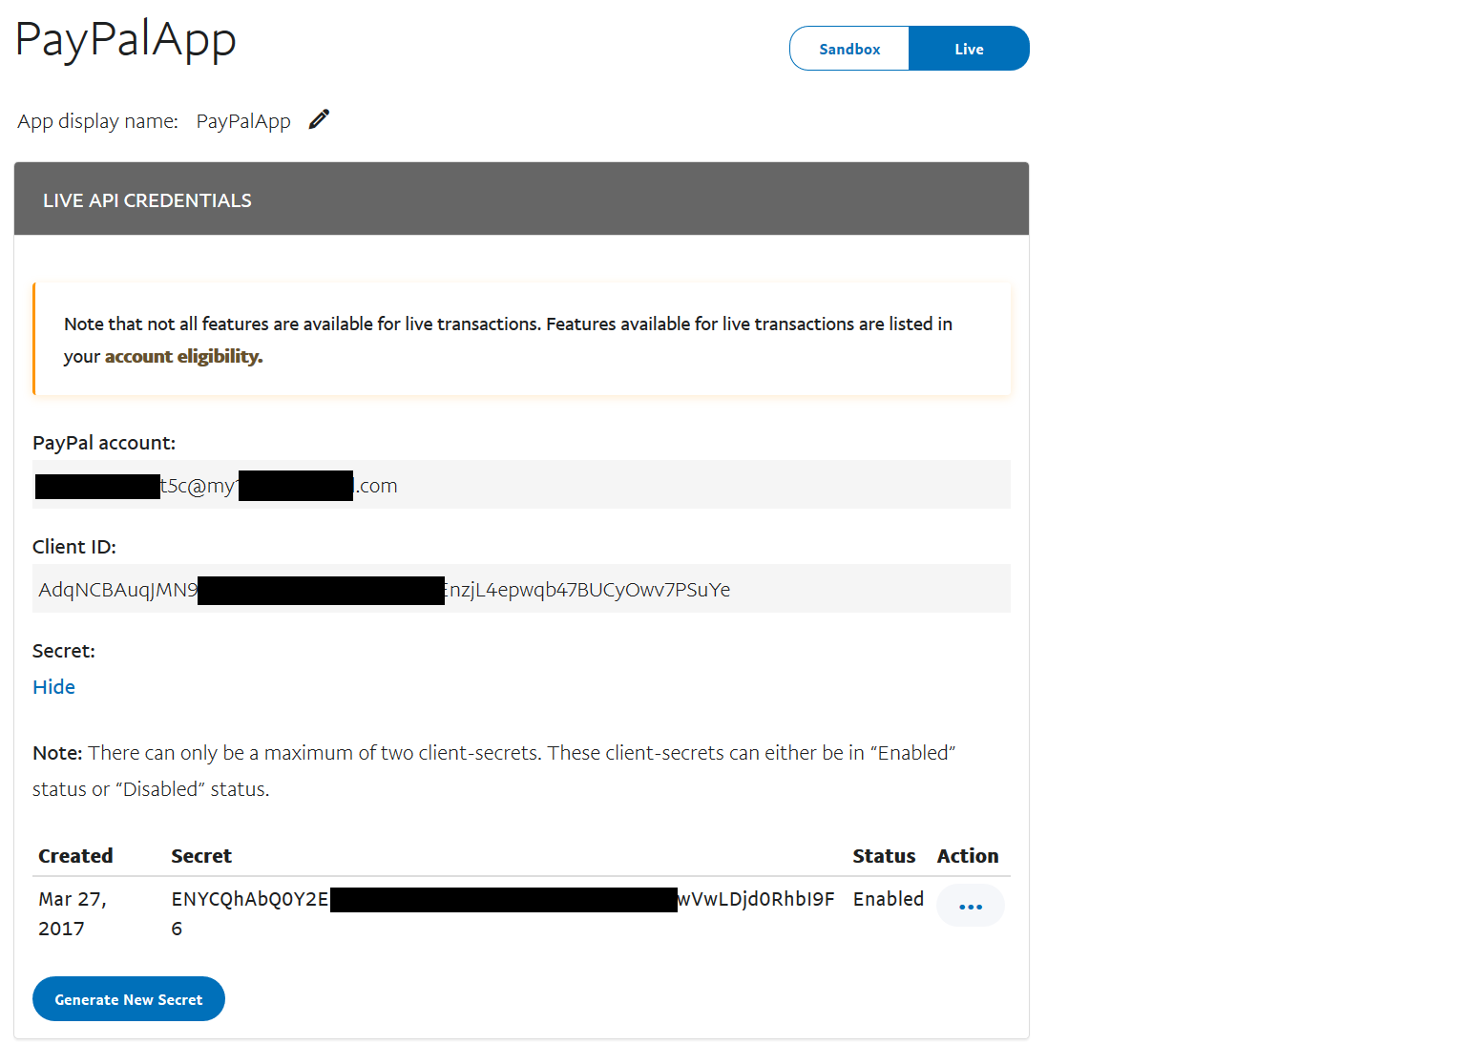The height and width of the screenshot is (1045, 1466).
Task: Click the Status column header
Action: pos(884,856)
